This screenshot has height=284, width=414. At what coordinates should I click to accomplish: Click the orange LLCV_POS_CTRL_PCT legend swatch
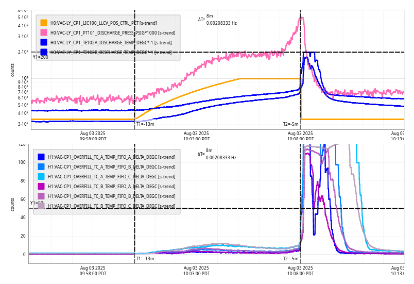pyautogui.click(x=44, y=23)
